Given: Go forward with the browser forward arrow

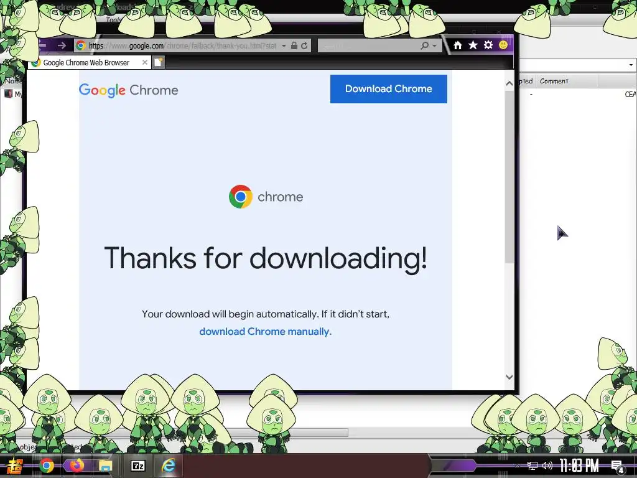Looking at the screenshot, I should point(62,45).
